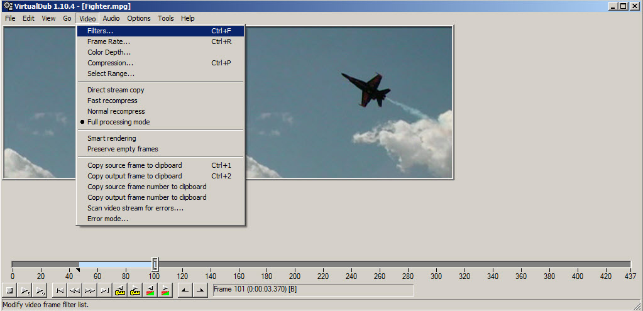643x311 pixels.
Task: Play the output video preview
Action: (x=40, y=290)
